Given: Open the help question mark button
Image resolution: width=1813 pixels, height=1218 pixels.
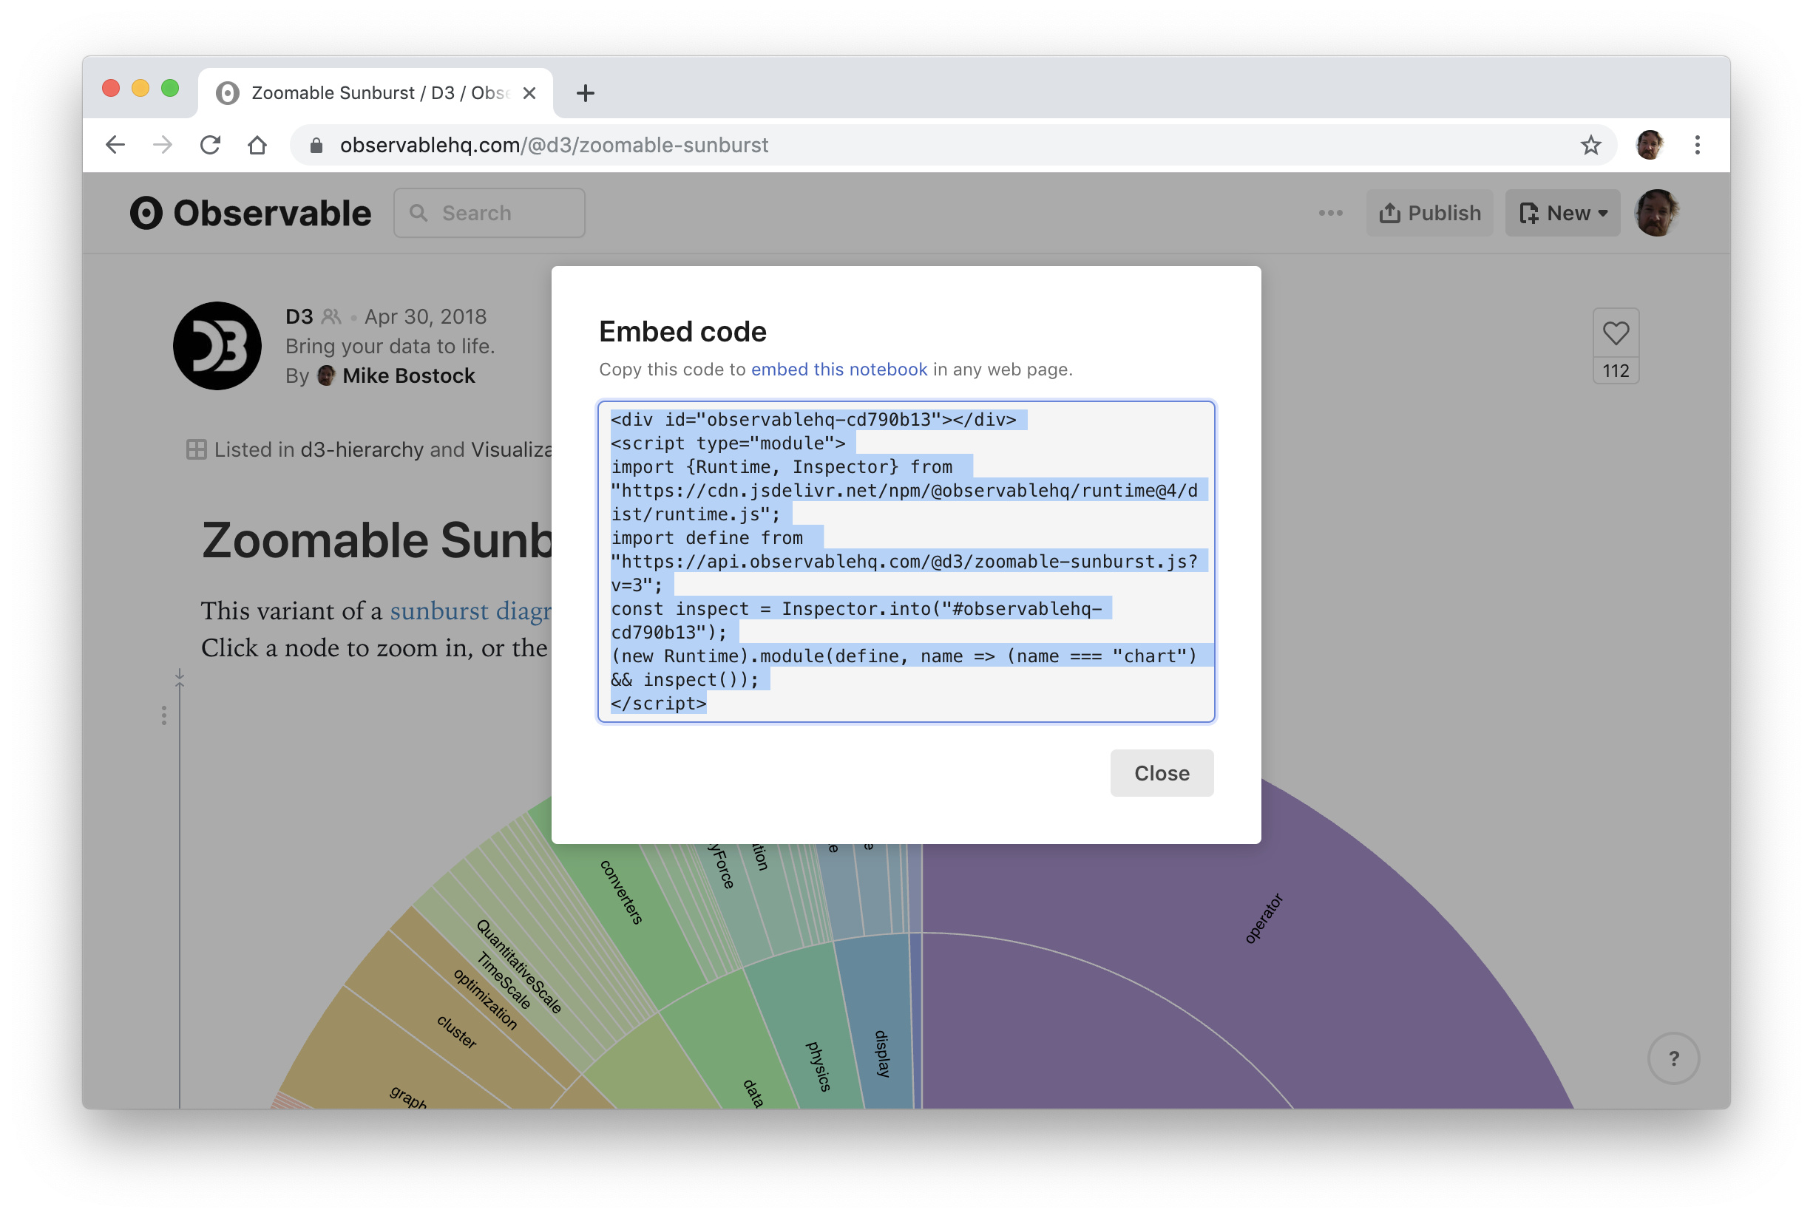Looking at the screenshot, I should pyautogui.click(x=1673, y=1058).
